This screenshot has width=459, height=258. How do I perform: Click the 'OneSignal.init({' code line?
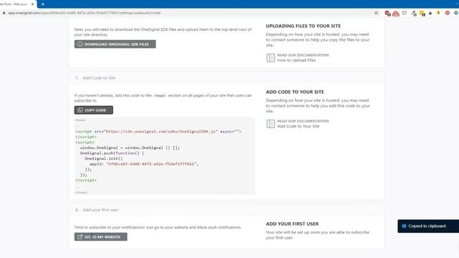click(x=103, y=158)
